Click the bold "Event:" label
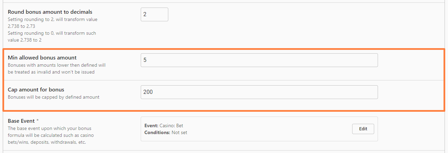 151,126
